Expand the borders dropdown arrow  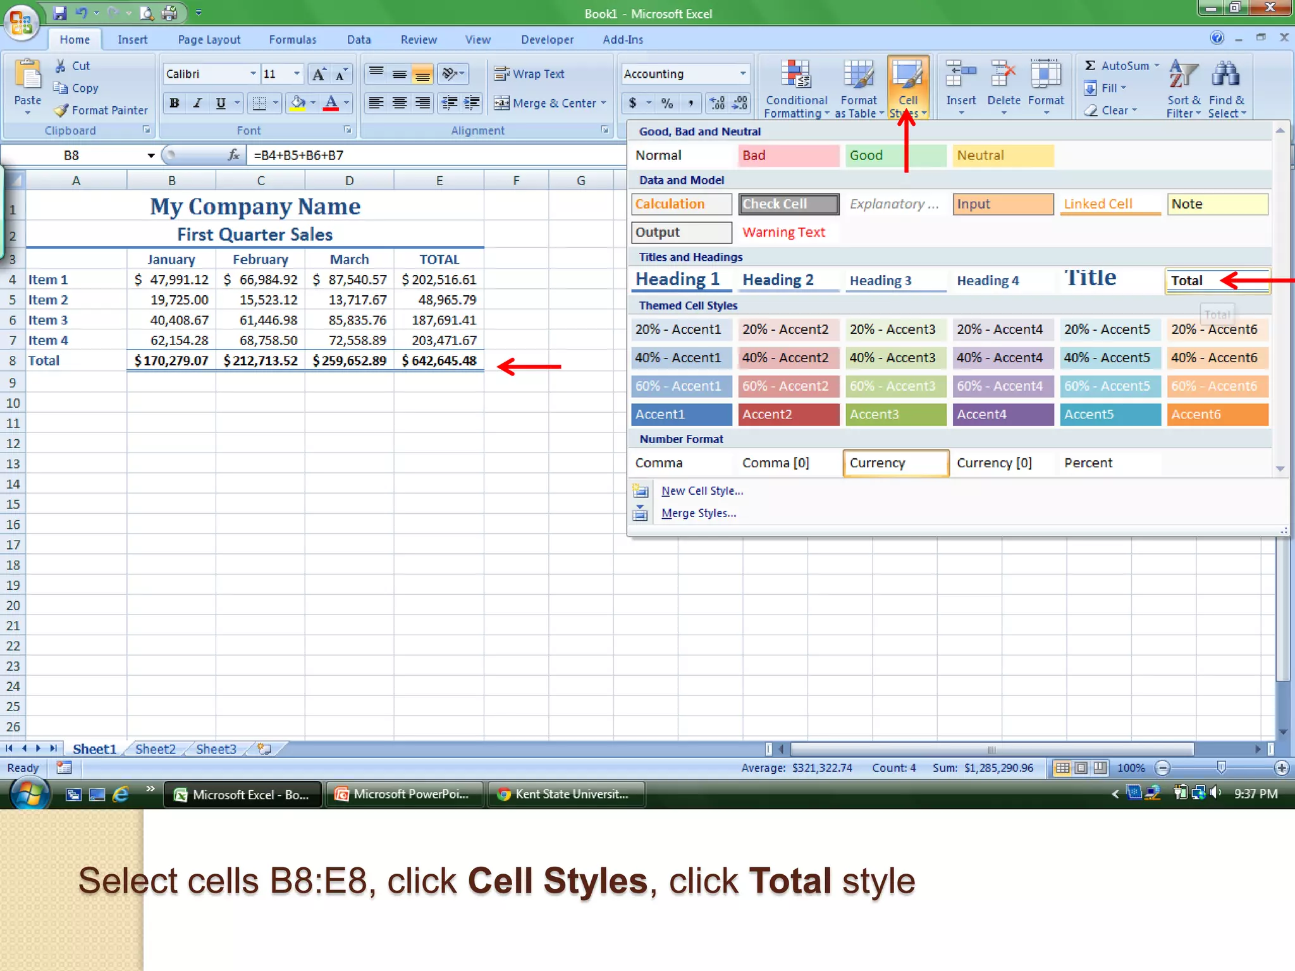click(275, 103)
